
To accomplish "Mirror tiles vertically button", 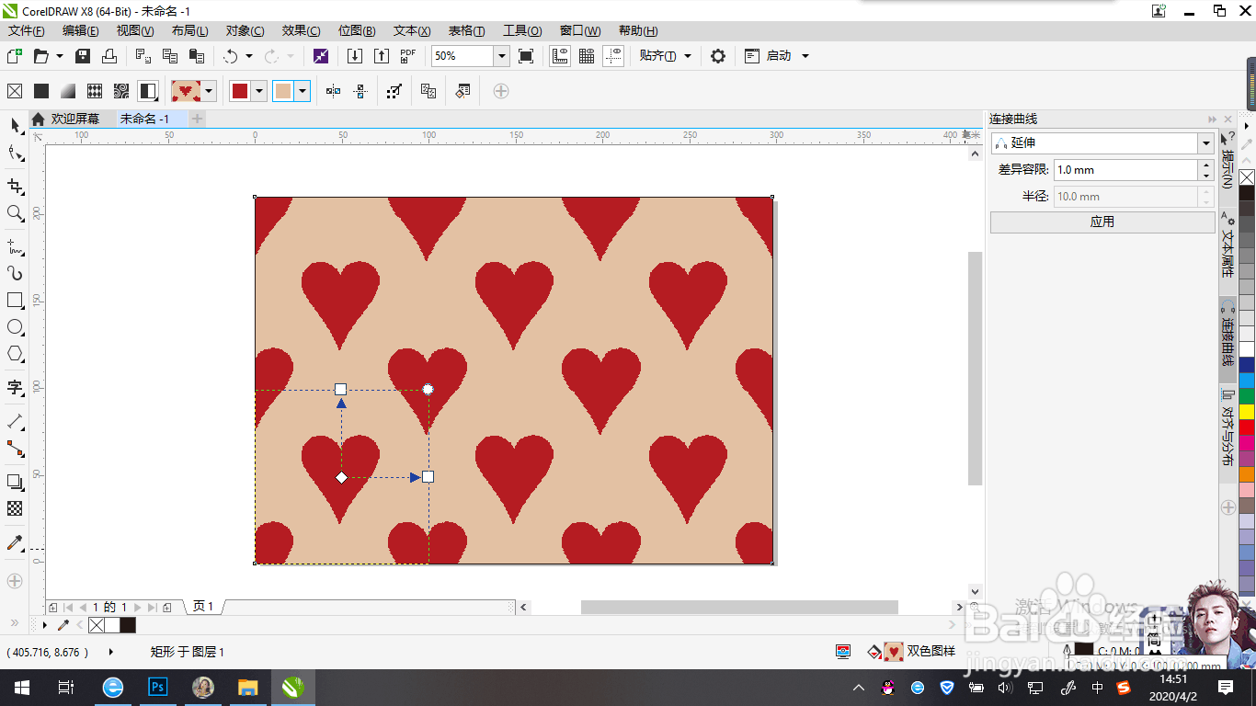I will click(360, 91).
